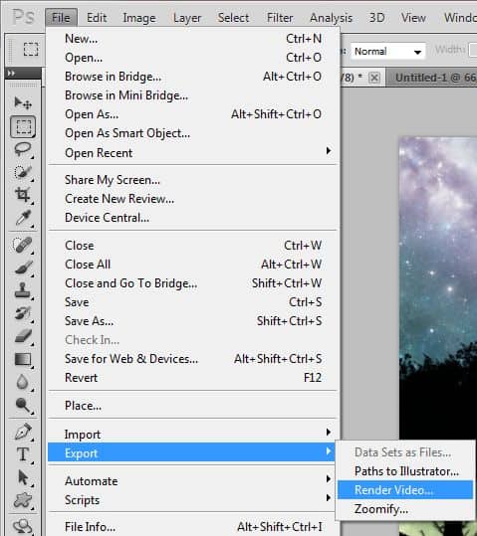
Task: Select the Pen tool
Action: click(23, 432)
